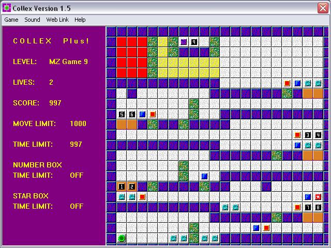The width and height of the screenshot is (331, 248).
Task: Click the 'MOVE LIMIT:' label
Action: click(x=35, y=123)
